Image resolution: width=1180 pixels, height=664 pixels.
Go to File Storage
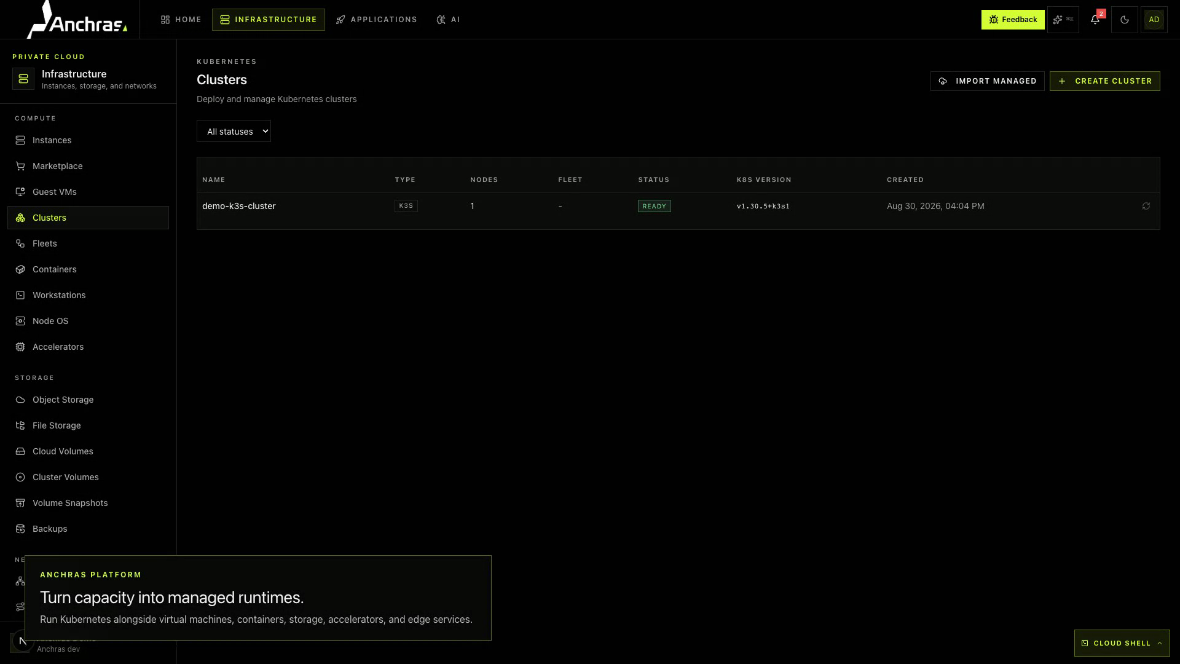[x=88, y=425]
